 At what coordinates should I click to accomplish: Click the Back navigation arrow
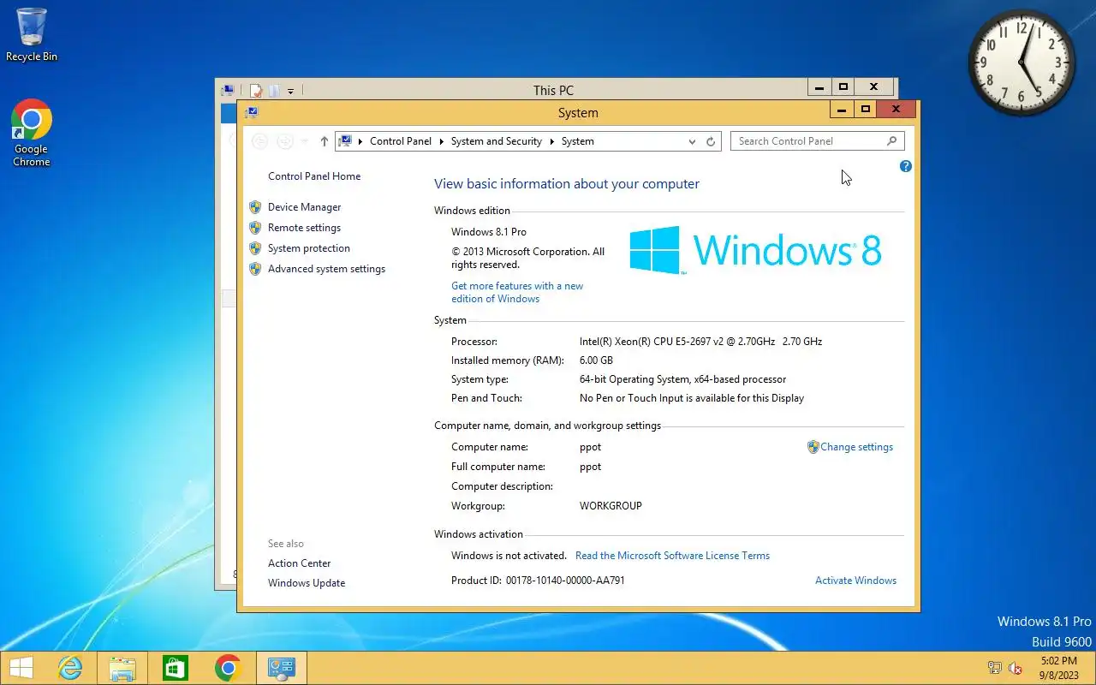pos(260,141)
